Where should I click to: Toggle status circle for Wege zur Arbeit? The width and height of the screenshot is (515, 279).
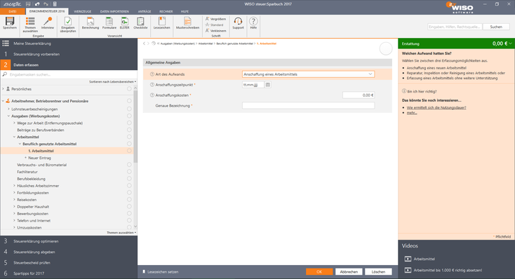129,123
